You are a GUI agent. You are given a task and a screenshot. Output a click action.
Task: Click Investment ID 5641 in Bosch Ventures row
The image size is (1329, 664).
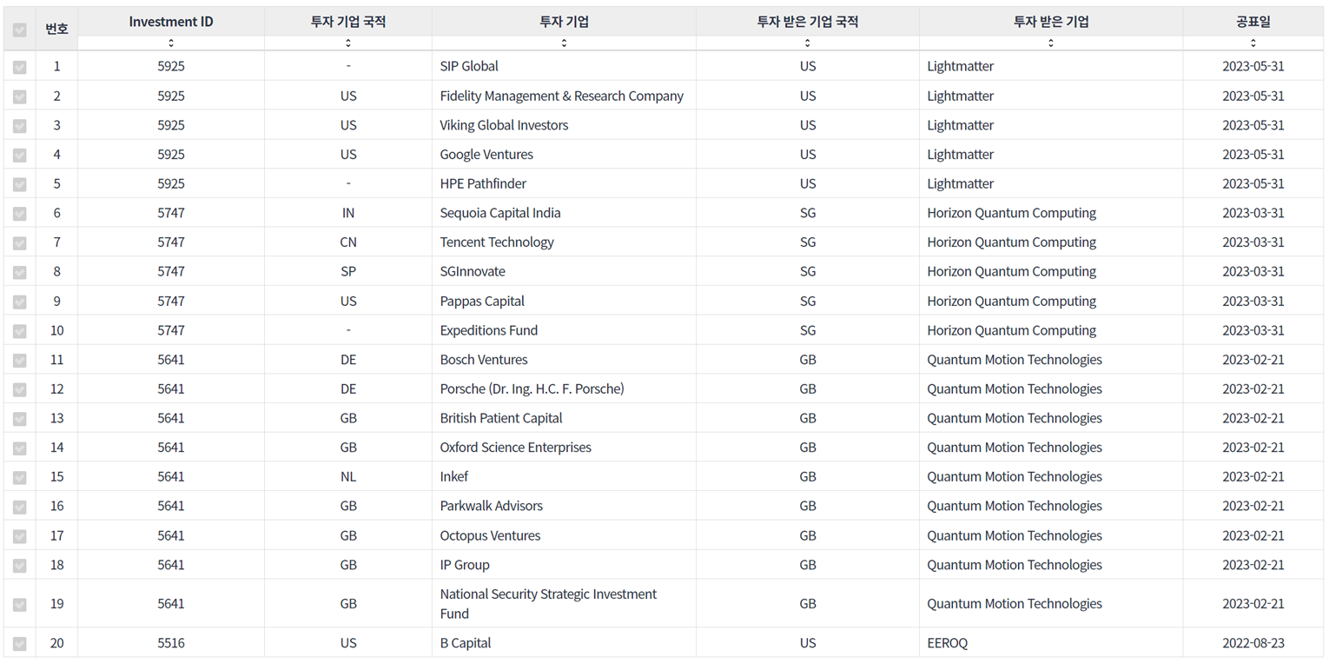[x=171, y=359]
